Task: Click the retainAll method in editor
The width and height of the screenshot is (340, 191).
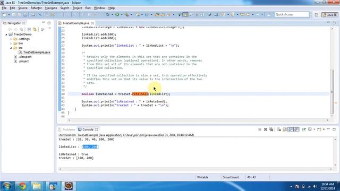Action: [140, 94]
